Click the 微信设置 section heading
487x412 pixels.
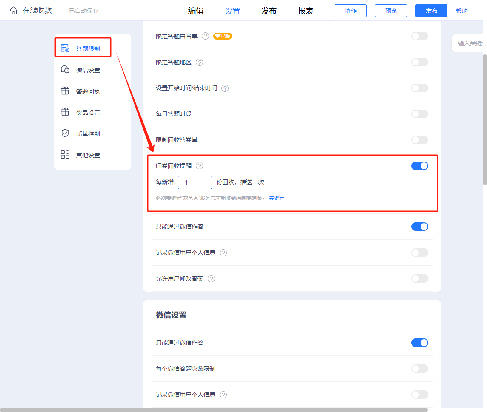171,315
